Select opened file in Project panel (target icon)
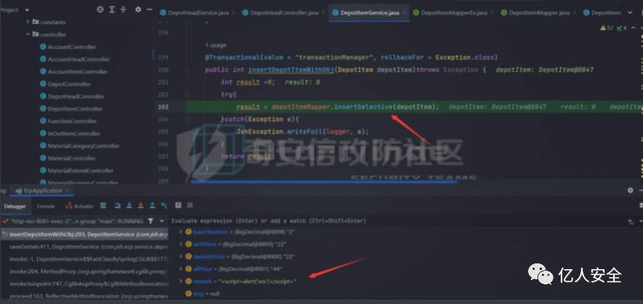 coord(100,9)
